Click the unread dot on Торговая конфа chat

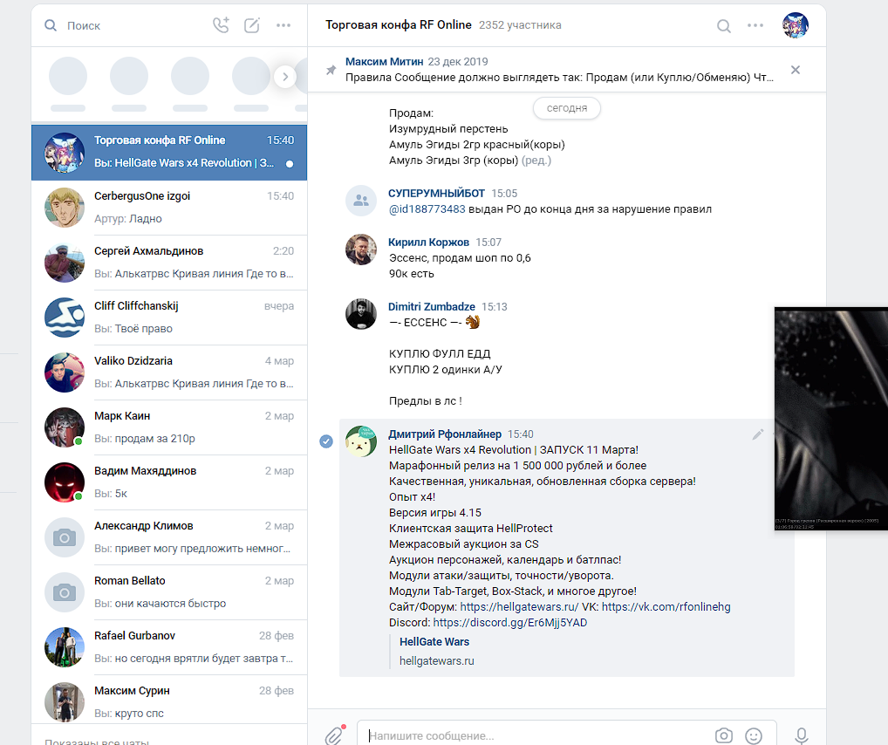[290, 164]
